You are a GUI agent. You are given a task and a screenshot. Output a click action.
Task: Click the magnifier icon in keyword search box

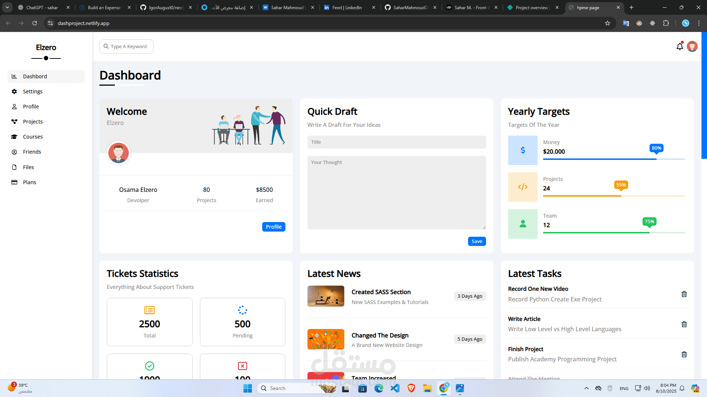(x=106, y=46)
